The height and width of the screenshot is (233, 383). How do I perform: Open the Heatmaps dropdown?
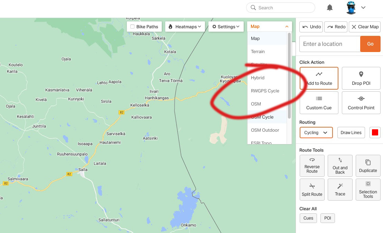coord(185,26)
